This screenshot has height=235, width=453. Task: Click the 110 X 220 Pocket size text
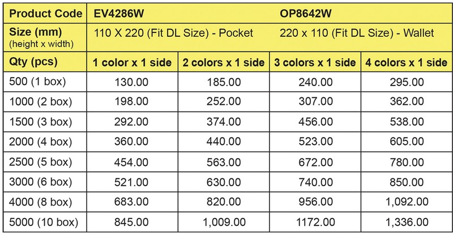[x=173, y=33]
